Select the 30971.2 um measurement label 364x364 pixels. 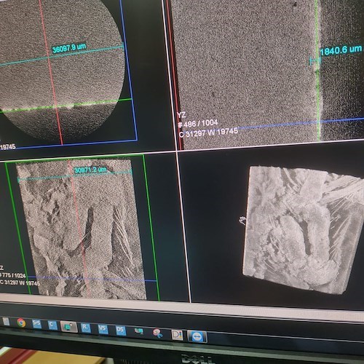[90, 170]
